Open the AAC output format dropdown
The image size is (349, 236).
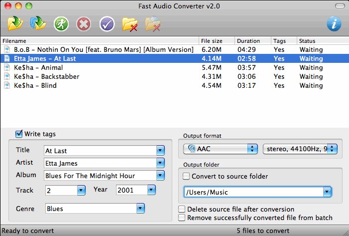[x=221, y=149]
